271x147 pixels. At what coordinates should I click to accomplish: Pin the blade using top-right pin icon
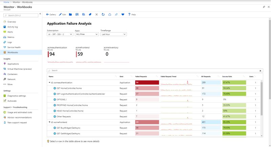tap(264, 7)
